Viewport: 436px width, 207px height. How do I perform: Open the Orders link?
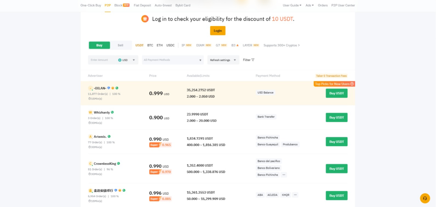[x=323, y=5]
